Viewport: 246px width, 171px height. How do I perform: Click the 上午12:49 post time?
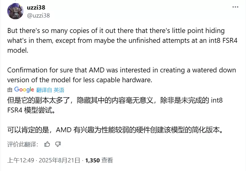click(19, 160)
